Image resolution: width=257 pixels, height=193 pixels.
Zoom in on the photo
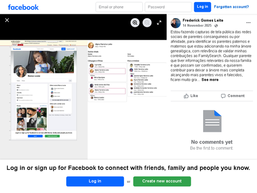point(135,23)
